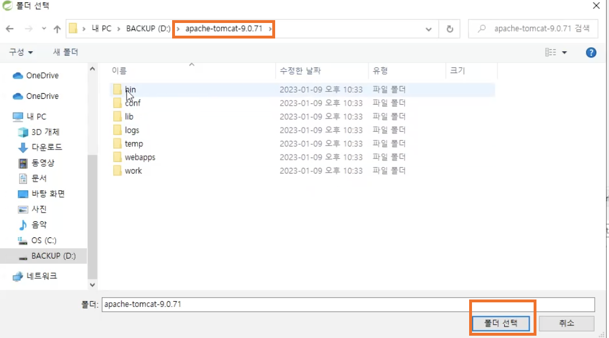Sort by the 수정한 날짜 column header
This screenshot has height=338, width=609.
[300, 71]
